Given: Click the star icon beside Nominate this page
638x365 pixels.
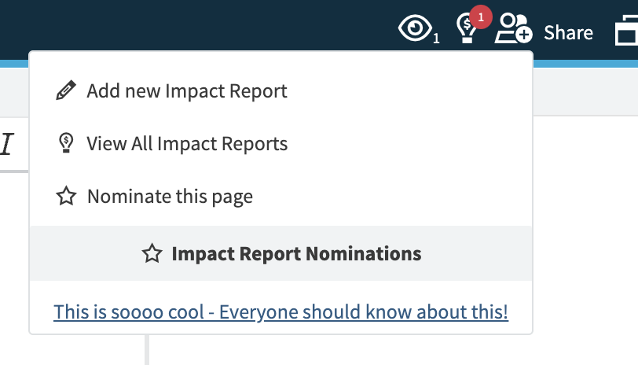Looking at the screenshot, I should pyautogui.click(x=67, y=196).
